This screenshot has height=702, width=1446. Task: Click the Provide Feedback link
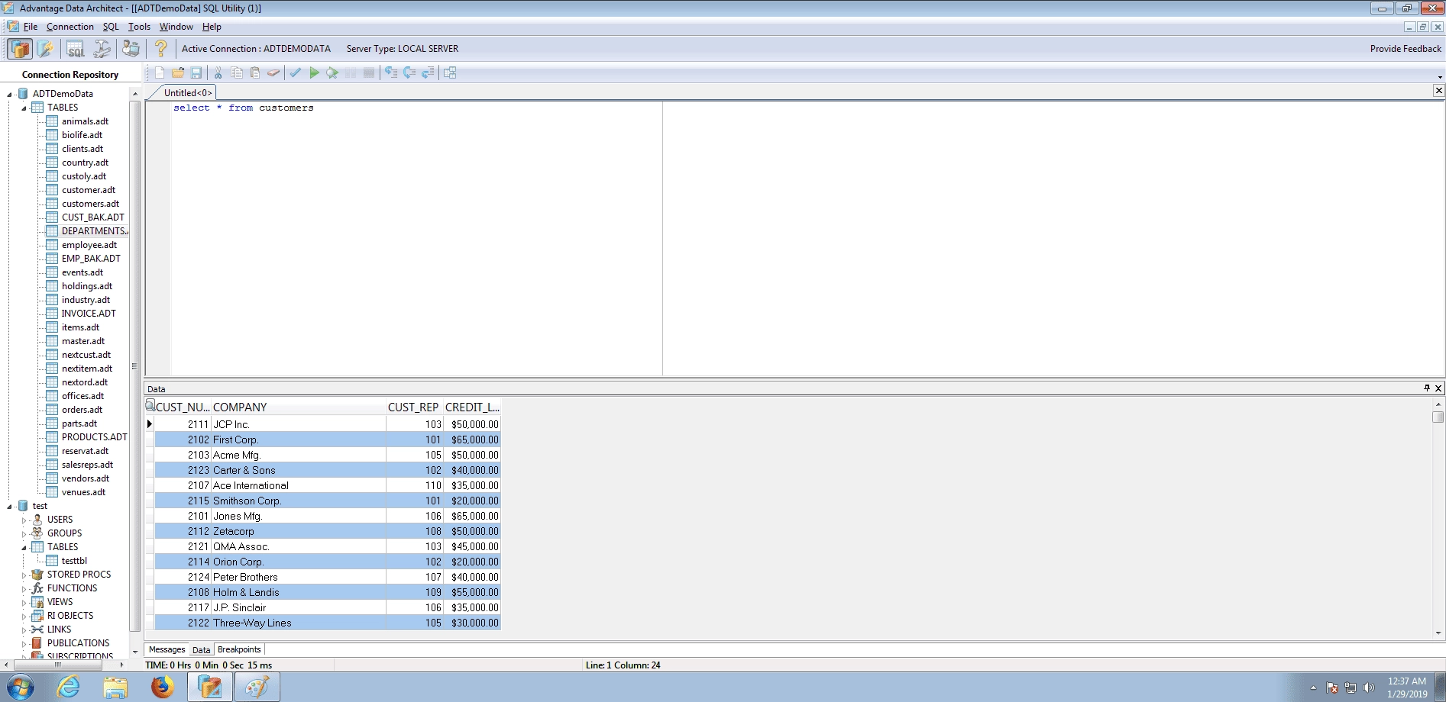(x=1406, y=49)
